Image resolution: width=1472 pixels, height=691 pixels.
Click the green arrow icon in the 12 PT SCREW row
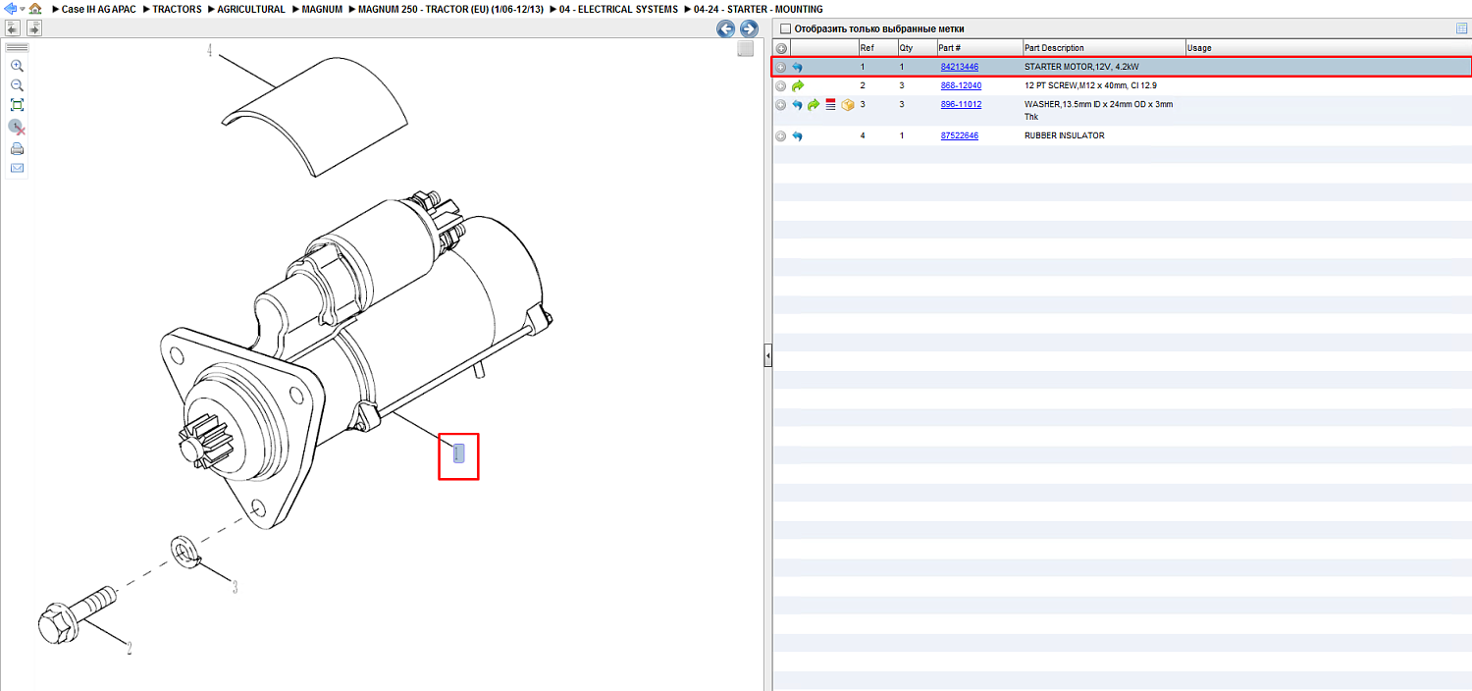(x=797, y=86)
